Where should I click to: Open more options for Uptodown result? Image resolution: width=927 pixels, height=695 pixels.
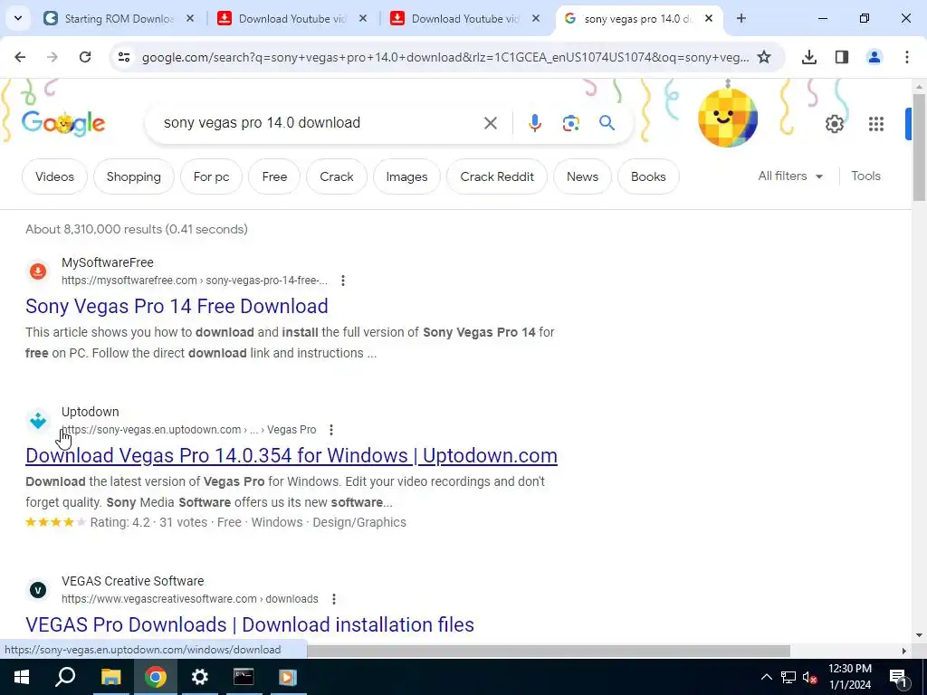331,430
